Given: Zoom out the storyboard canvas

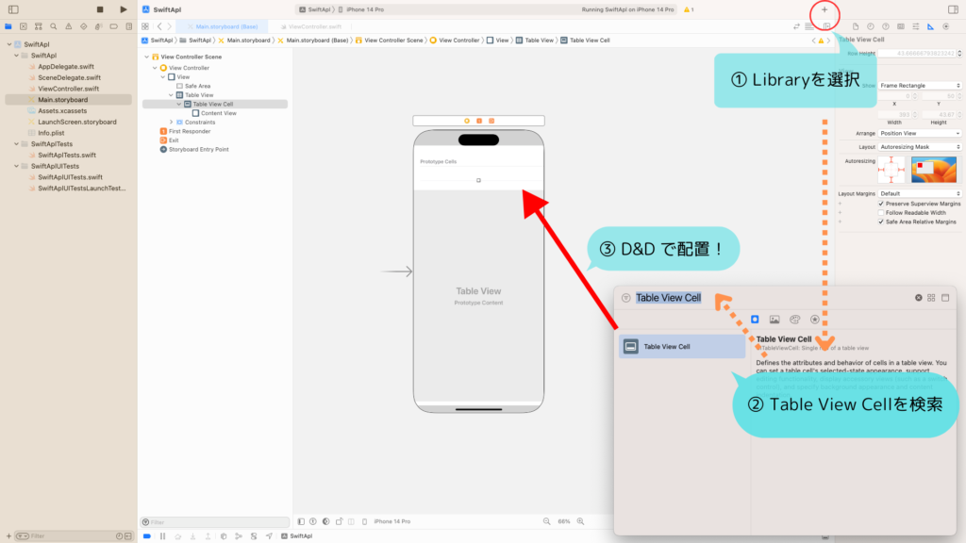Looking at the screenshot, I should [546, 521].
